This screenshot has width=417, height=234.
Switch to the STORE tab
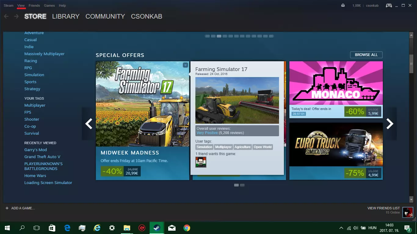[35, 16]
